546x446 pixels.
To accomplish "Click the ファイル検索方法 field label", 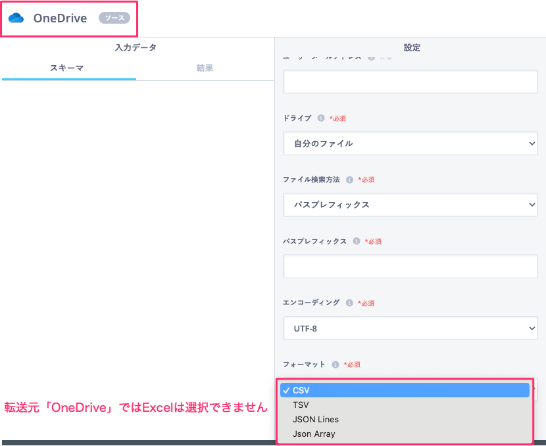I will [x=311, y=180].
